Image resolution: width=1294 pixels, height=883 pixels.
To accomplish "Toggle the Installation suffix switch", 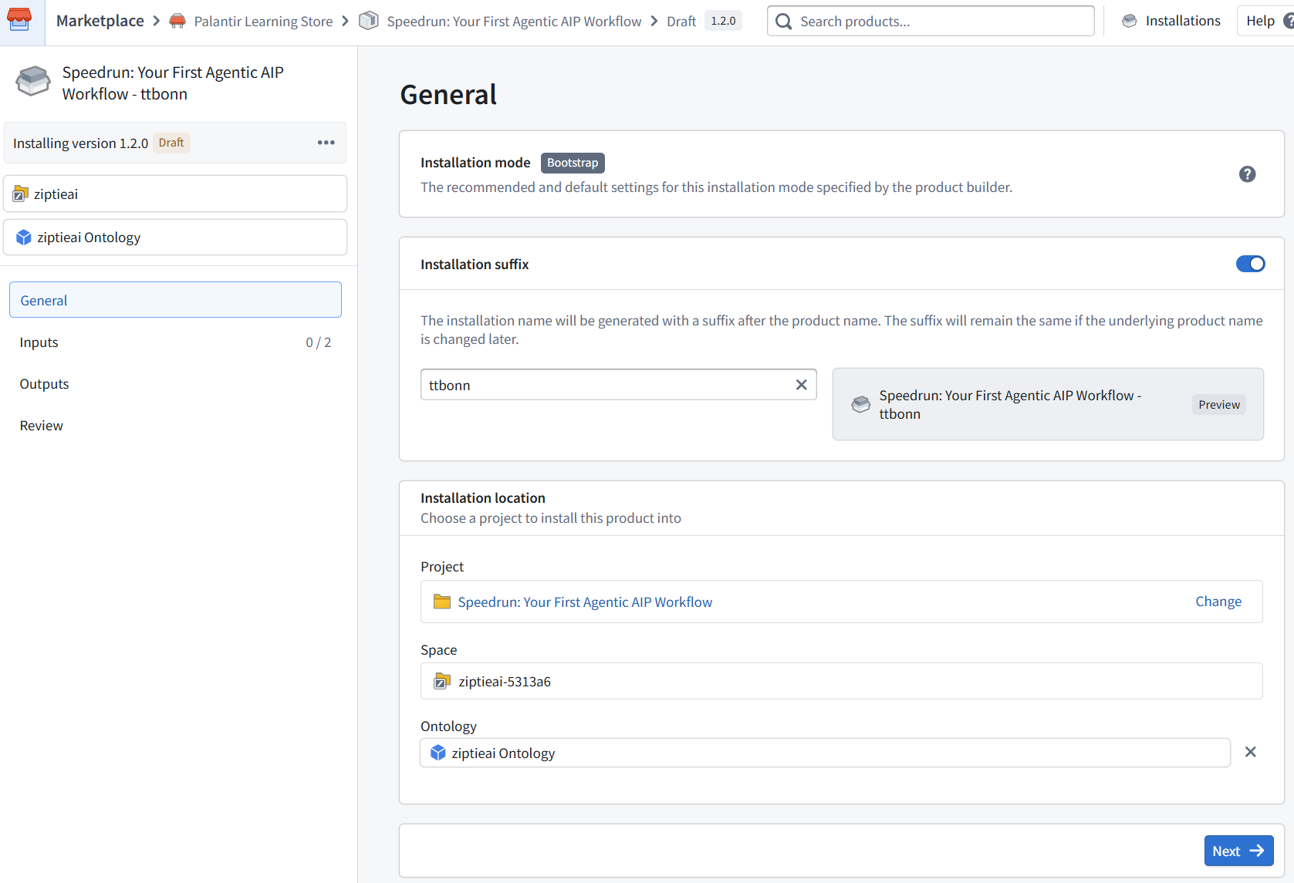I will (1250, 264).
